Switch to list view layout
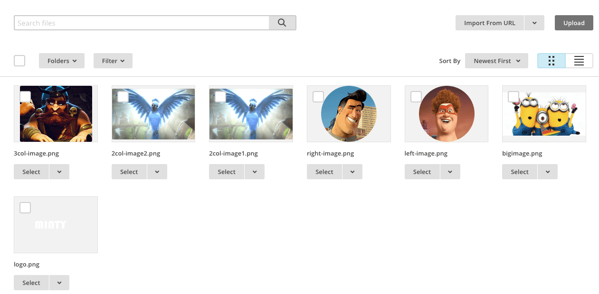The width and height of the screenshot is (599, 294). click(x=579, y=61)
